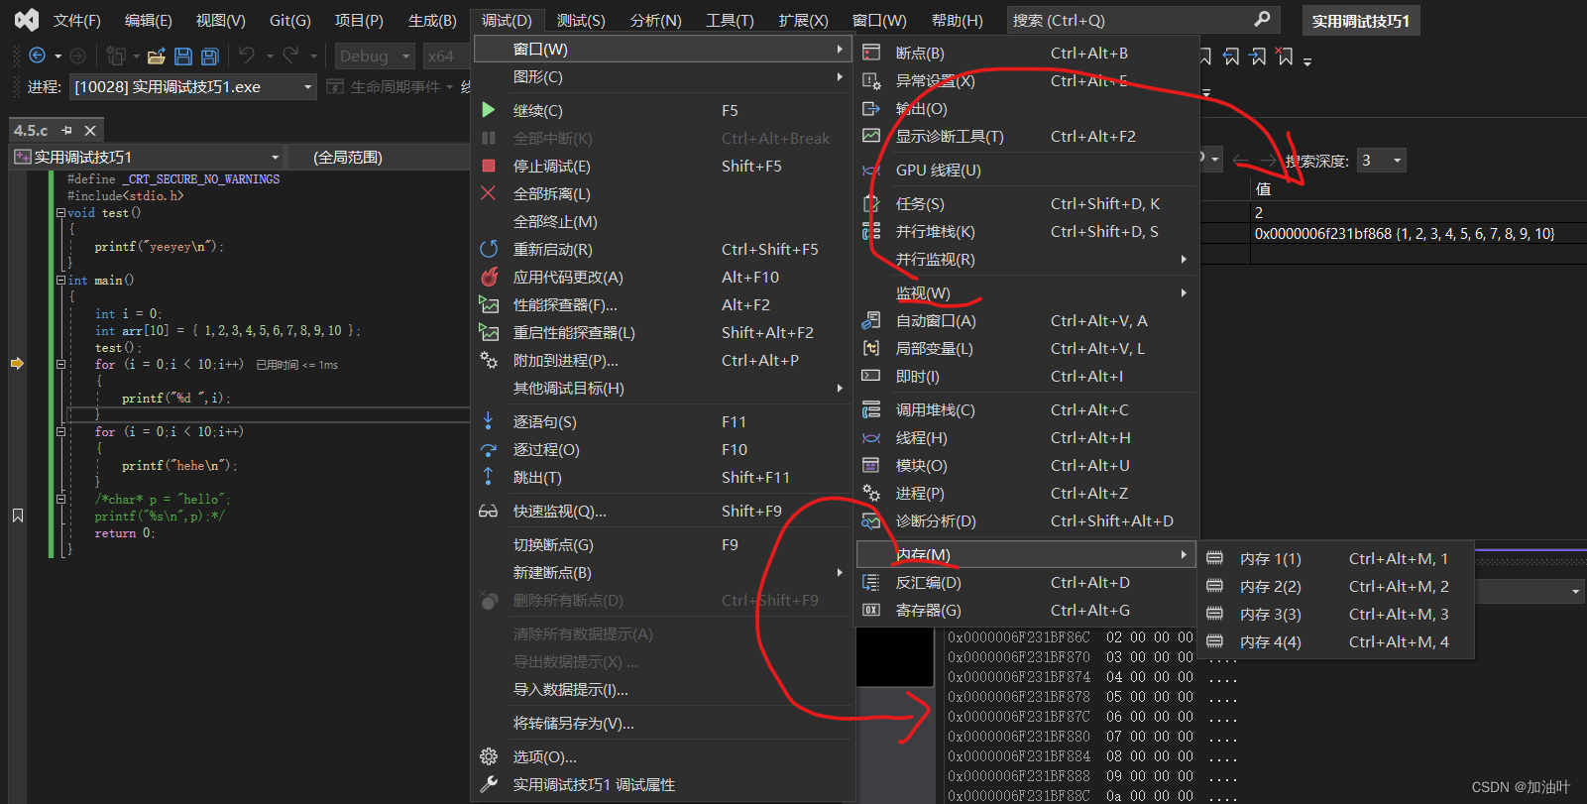Click the Detach All red X icon
The image size is (1587, 804).
pyautogui.click(x=489, y=193)
